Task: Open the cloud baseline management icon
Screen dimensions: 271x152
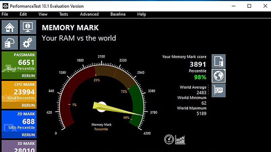Action: coord(10,43)
